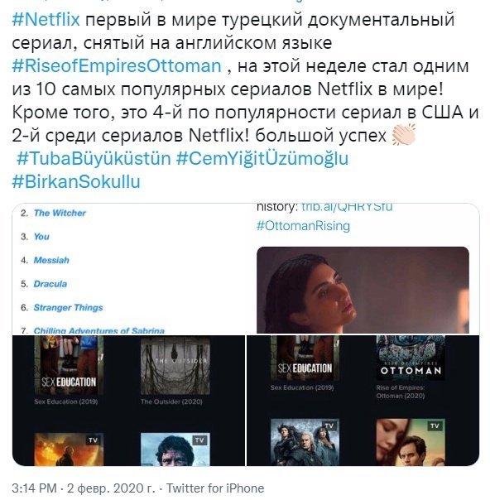Image resolution: width=490 pixels, height=500 pixels.
Task: Open the trib.al shortened link
Action: tap(347, 207)
